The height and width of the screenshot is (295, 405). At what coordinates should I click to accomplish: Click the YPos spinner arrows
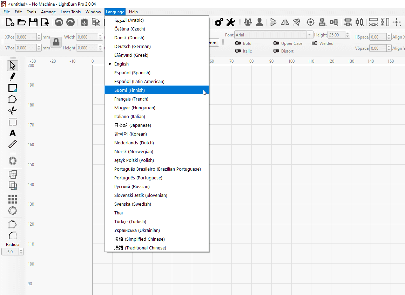(39, 48)
